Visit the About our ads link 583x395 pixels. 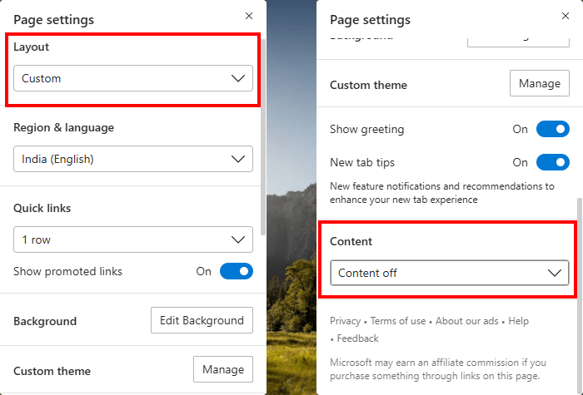coord(466,321)
